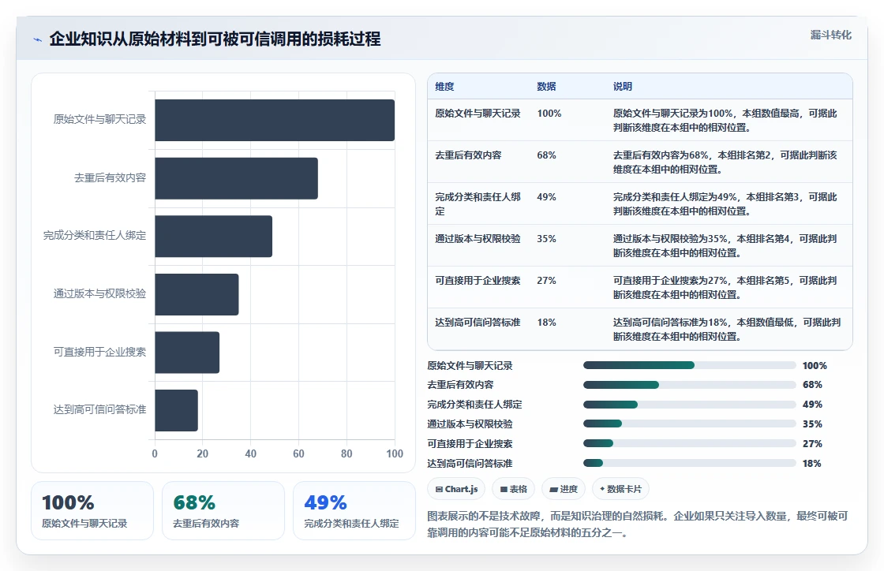Click the description mentioning 本组排名第4
Screen dimensions: 884x571
point(725,245)
